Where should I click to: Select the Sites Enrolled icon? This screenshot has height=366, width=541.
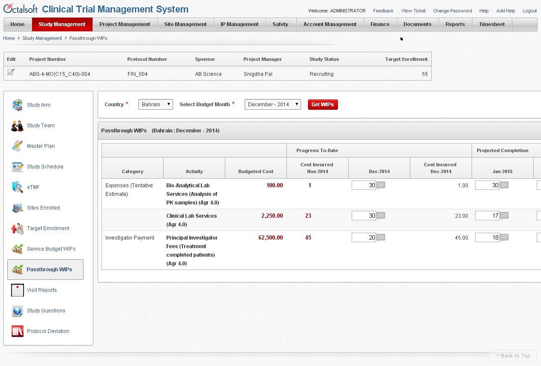[x=17, y=207]
